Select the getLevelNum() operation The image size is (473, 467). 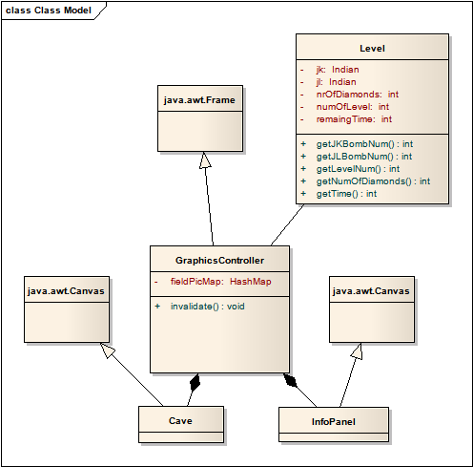(358, 169)
